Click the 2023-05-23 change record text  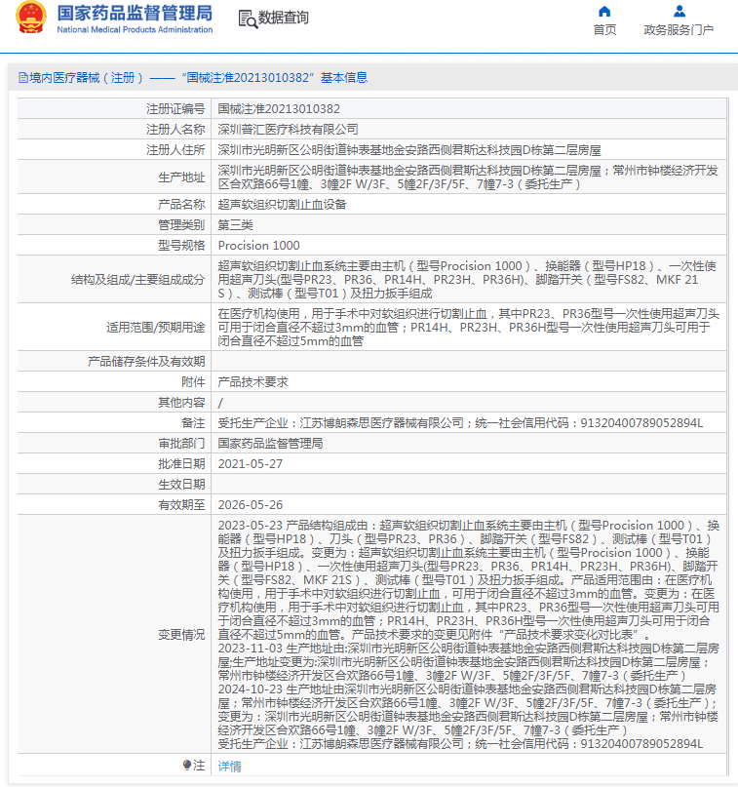(469, 579)
